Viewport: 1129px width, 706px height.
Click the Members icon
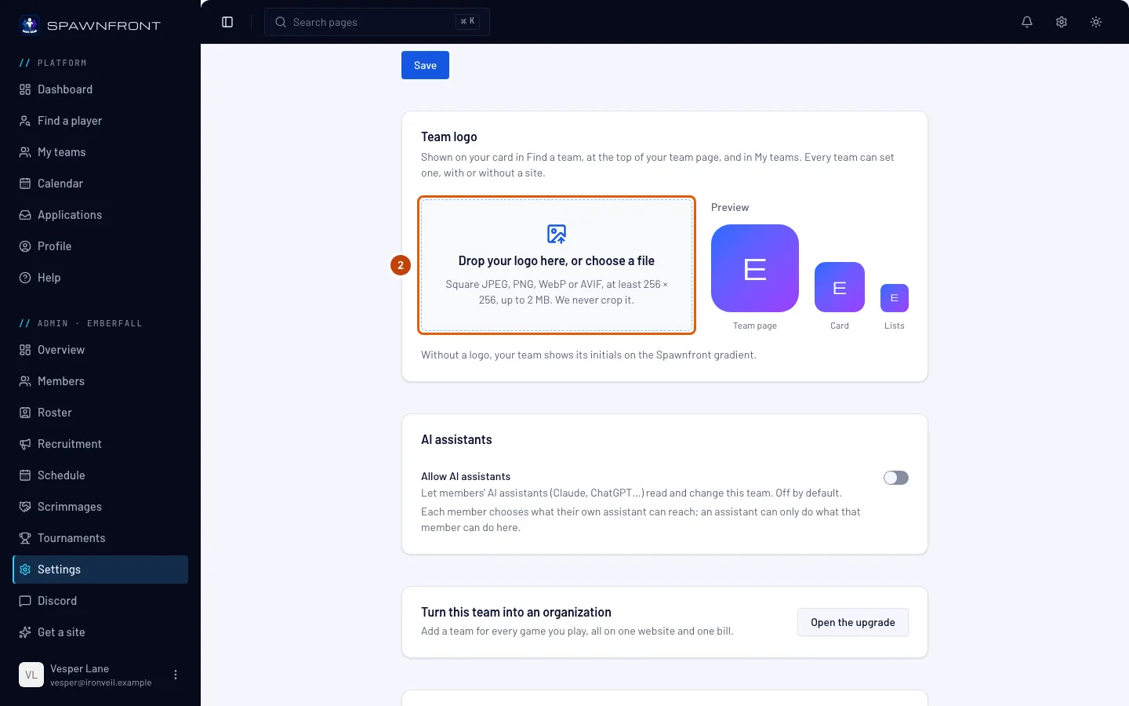(25, 381)
